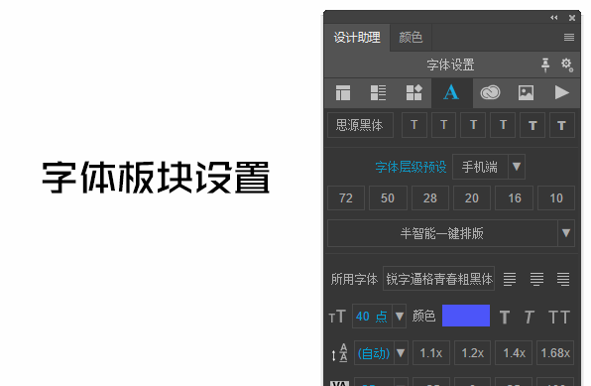Apply 1.68x line height

point(555,353)
